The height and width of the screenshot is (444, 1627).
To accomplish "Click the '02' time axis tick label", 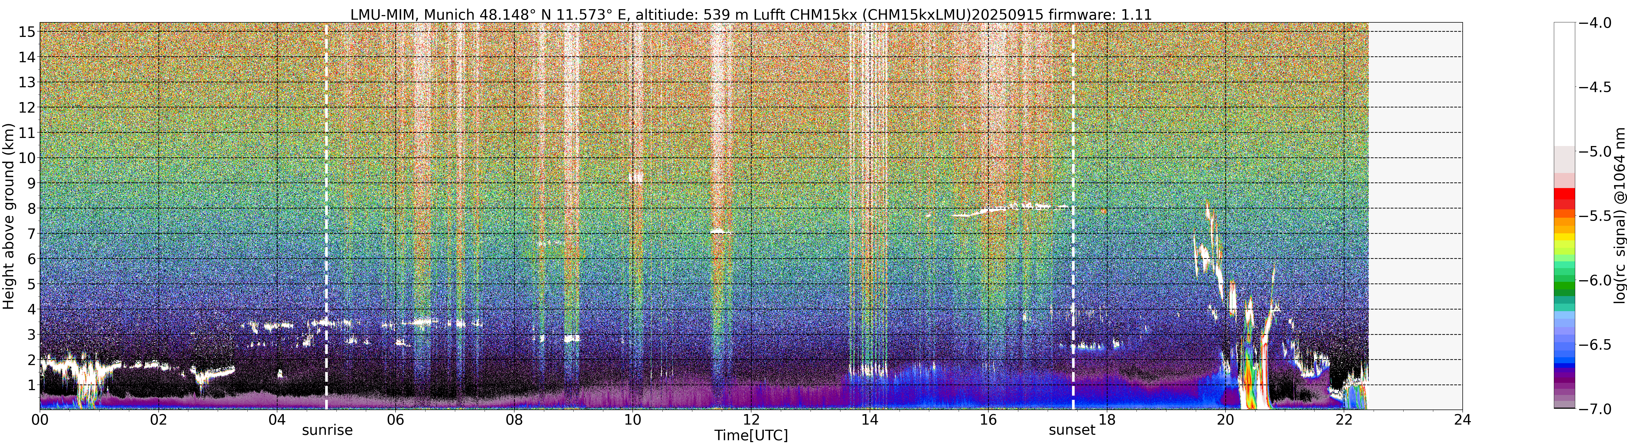I will [x=159, y=420].
